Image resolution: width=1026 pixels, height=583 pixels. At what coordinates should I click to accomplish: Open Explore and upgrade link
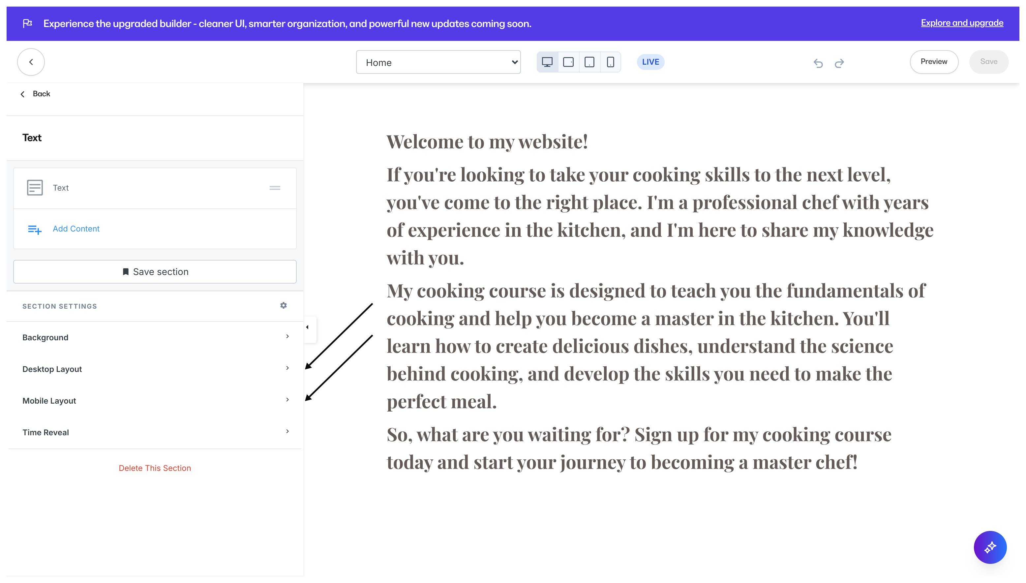[x=962, y=23]
